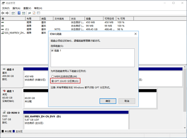The image size is (187, 138).
Task: Click the refresh/rescan pin icon in the toolbar
Action: 29,13
